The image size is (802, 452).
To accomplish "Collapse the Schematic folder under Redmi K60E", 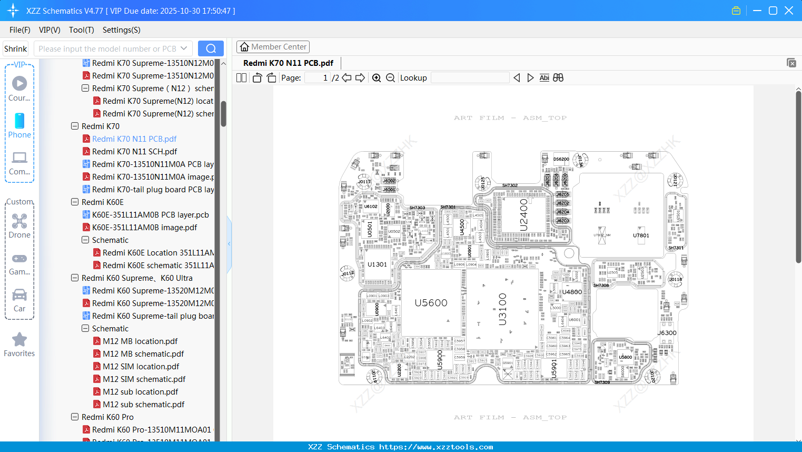I will pos(85,240).
